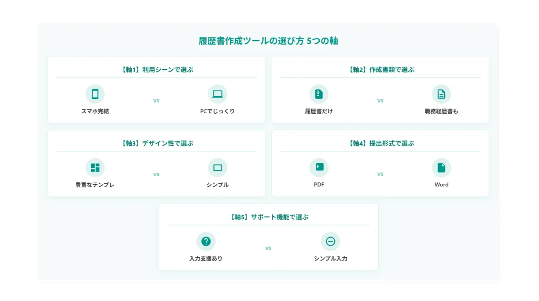Screen dimensions: 539x301
Task: Click the シンプル label under the square icon
Action: coord(217,184)
